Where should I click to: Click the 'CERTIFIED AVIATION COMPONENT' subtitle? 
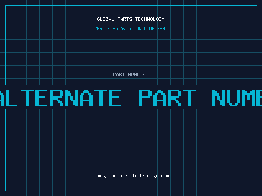(x=131, y=29)
